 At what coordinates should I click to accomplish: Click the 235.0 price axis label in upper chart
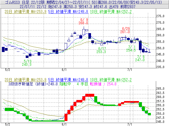click(160, 67)
